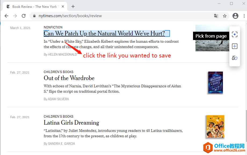247x155 pixels.
Task: Click the browser back arrow
Action: (6, 16)
